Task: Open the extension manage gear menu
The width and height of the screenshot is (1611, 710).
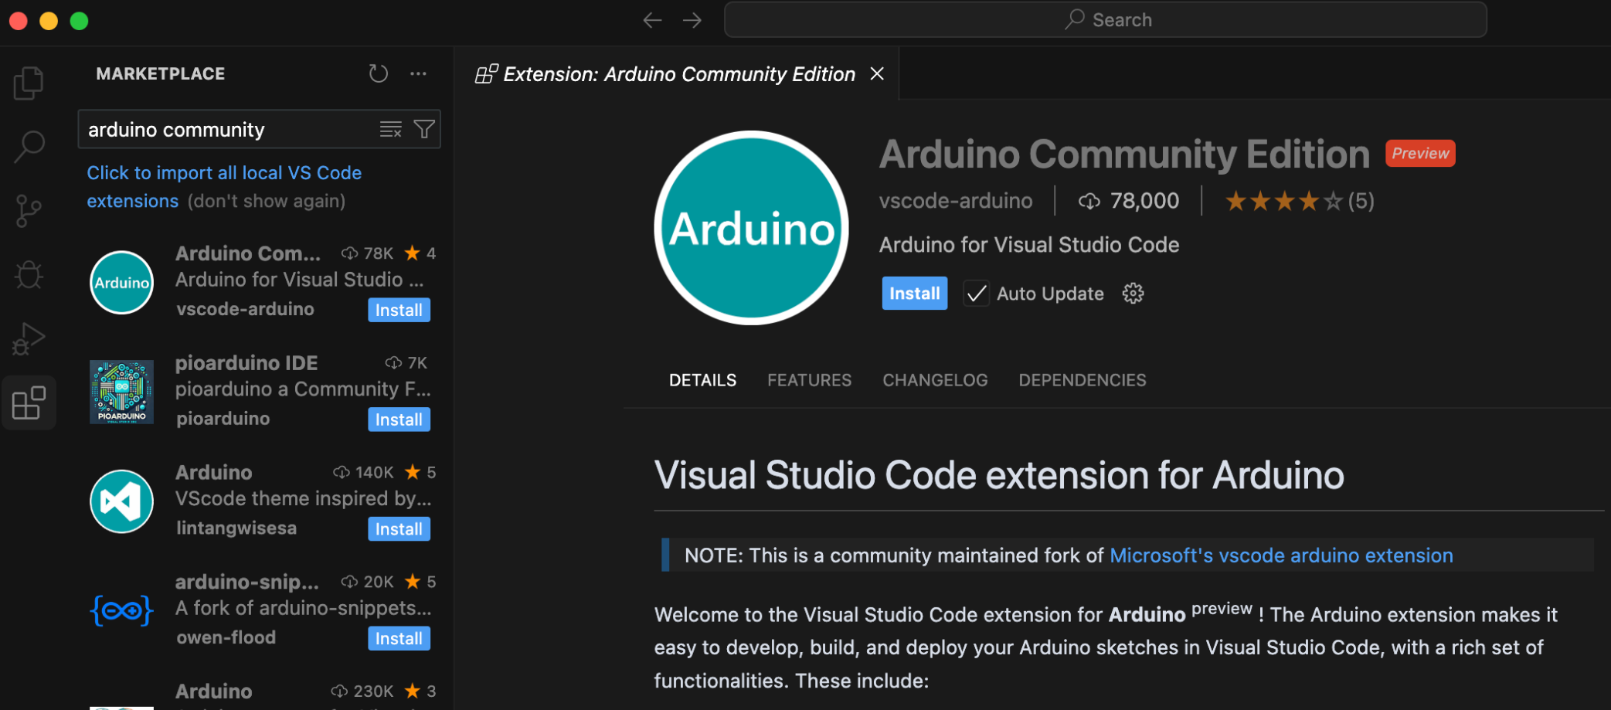Action: 1133,294
